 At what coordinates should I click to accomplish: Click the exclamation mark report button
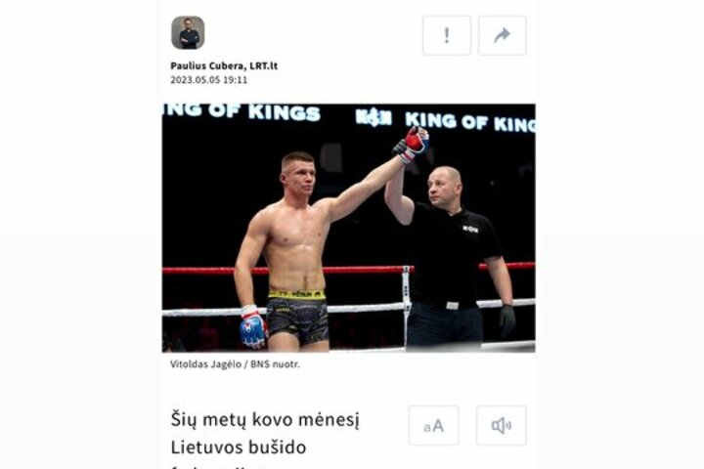(447, 35)
